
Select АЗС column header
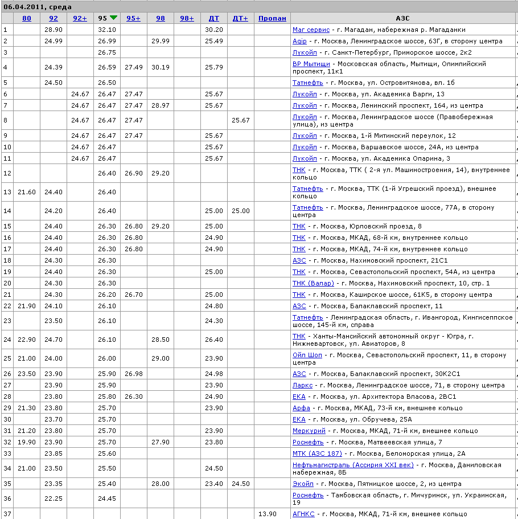tap(402, 18)
